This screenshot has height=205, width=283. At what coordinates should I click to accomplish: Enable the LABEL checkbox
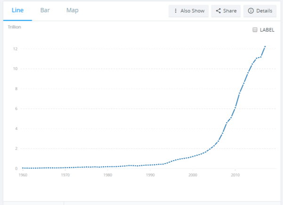point(255,30)
